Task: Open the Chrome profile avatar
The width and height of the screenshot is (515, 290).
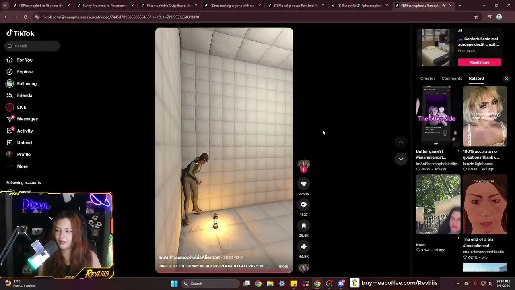Action: (x=499, y=17)
